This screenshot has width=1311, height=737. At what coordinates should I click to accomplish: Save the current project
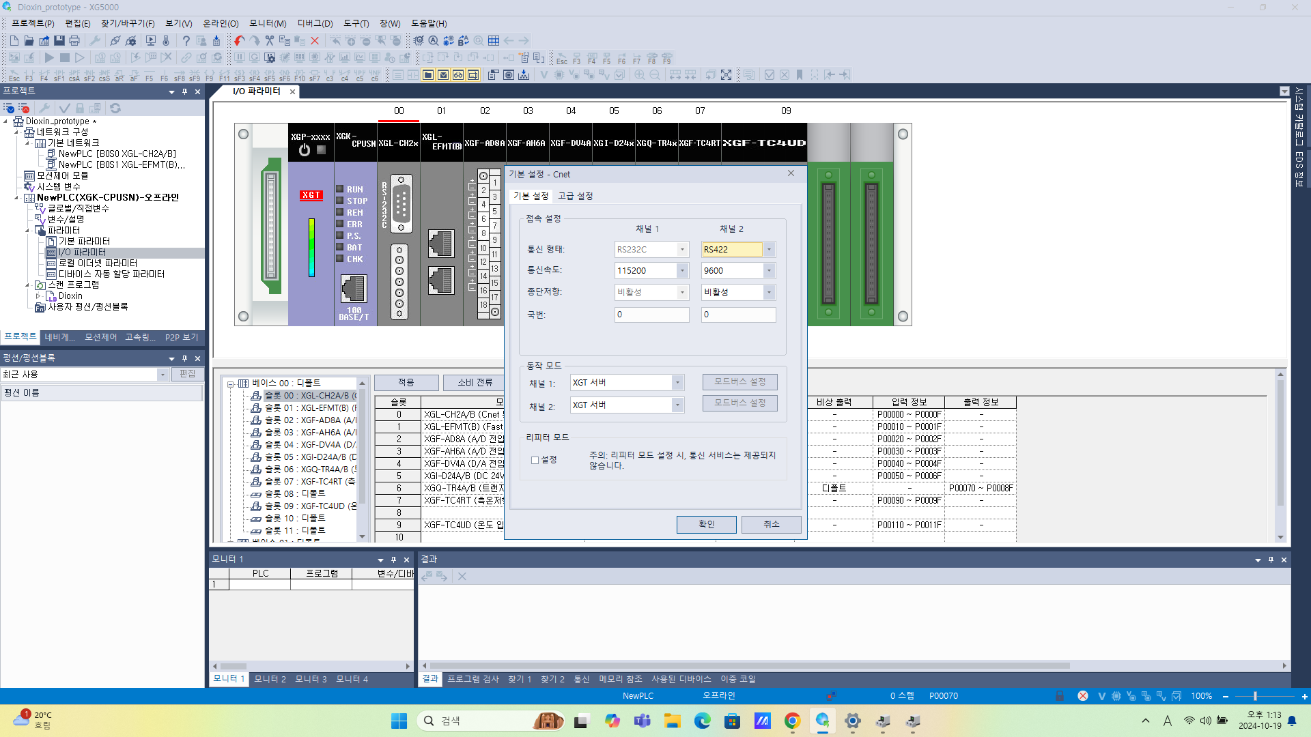[59, 40]
